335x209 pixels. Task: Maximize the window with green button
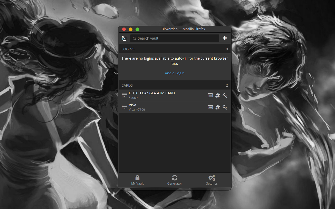[x=137, y=29]
